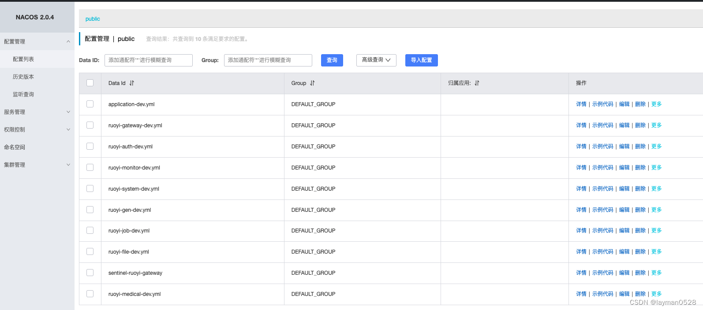Image resolution: width=703 pixels, height=310 pixels.
Task: Open 更多 menu for ruoyi-file-dev.yml
Action: (657, 252)
